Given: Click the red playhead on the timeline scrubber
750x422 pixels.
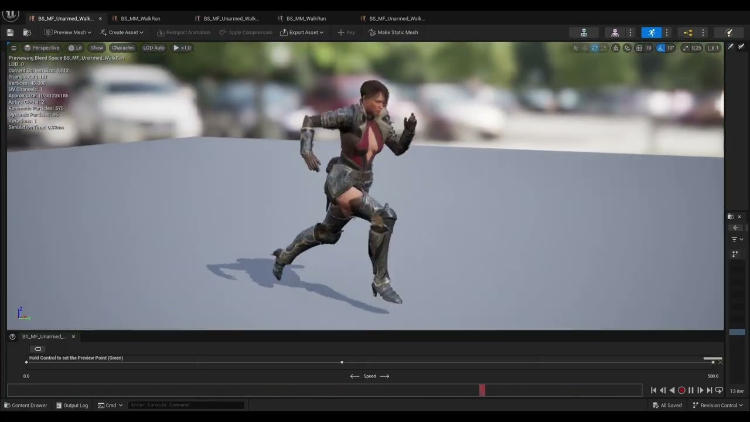Looking at the screenshot, I should pyautogui.click(x=482, y=390).
